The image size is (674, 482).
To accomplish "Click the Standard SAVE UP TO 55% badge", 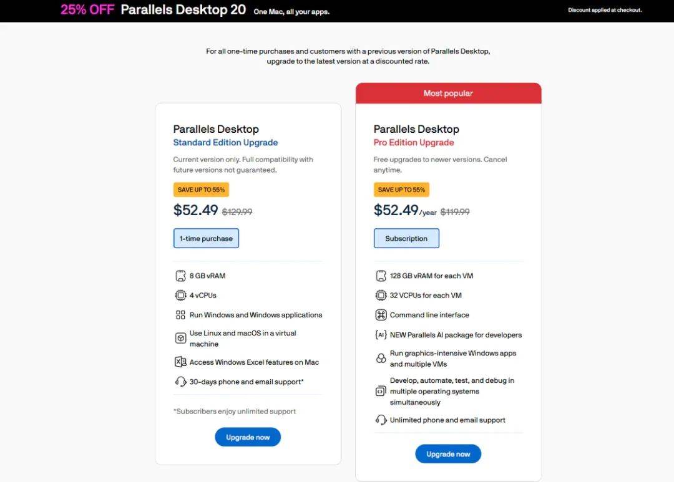I will [x=201, y=190].
